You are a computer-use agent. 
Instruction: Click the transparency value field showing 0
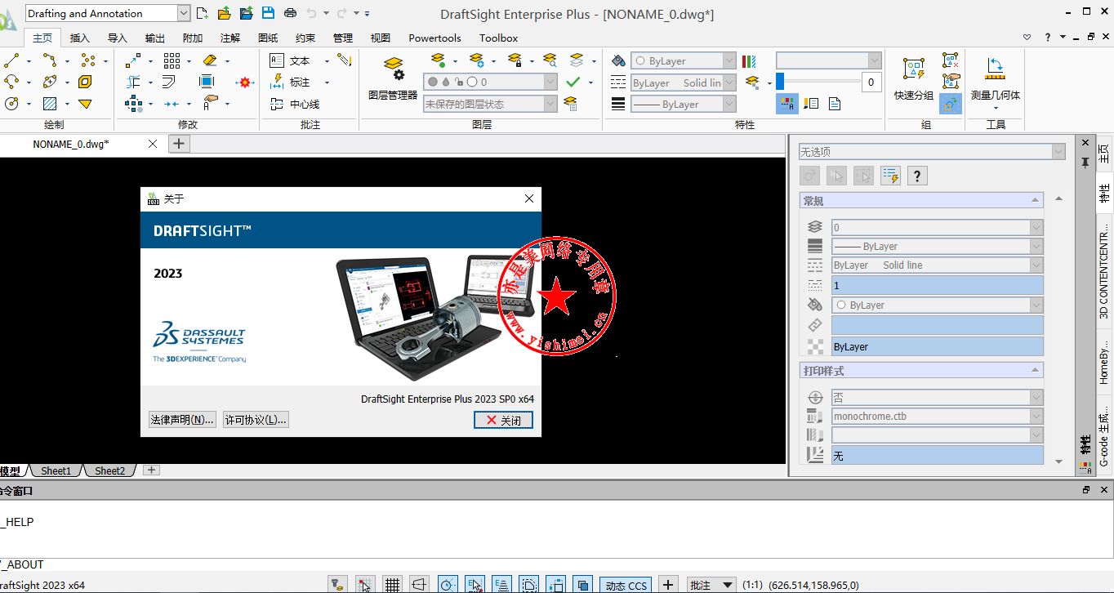pyautogui.click(x=871, y=82)
